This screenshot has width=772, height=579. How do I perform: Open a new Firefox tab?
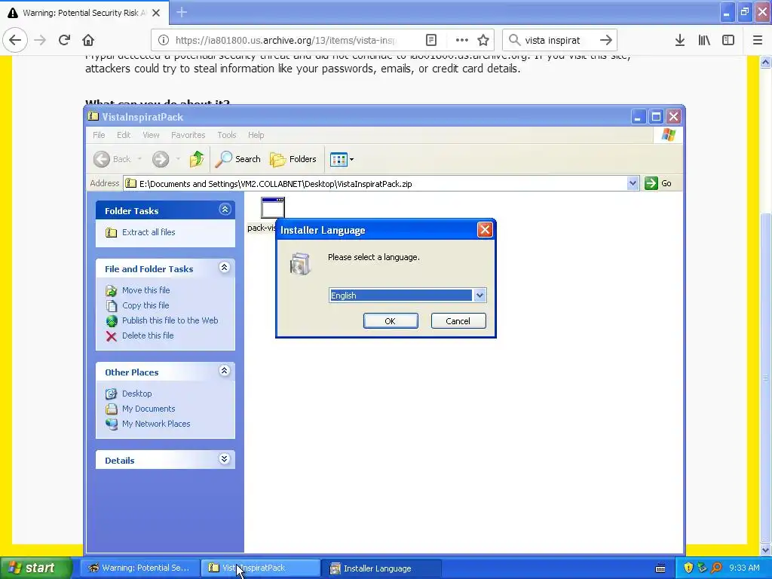point(182,12)
